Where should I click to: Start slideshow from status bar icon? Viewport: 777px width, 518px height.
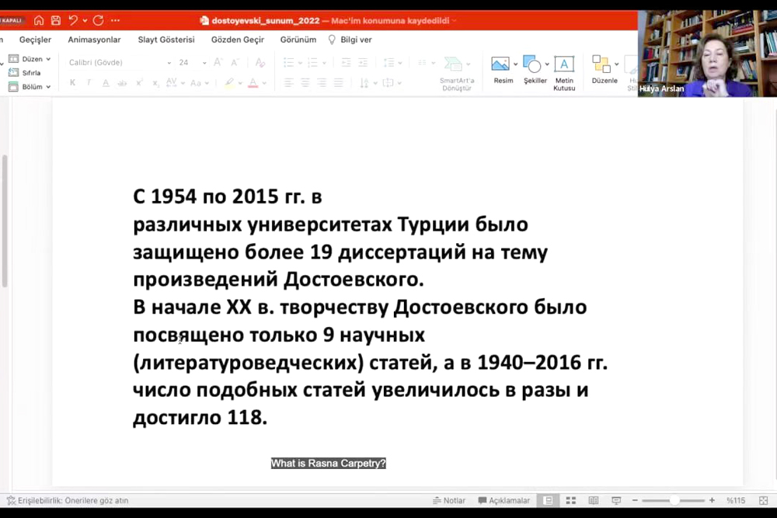pyautogui.click(x=616, y=501)
